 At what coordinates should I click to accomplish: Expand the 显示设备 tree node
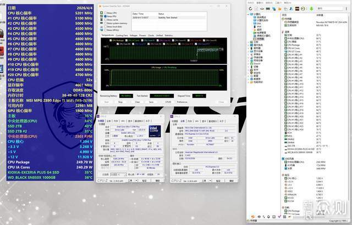coord(249,51)
